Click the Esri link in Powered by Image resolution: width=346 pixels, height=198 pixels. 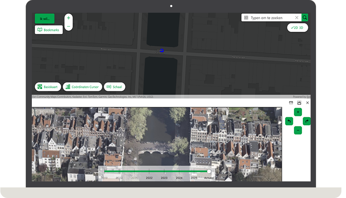click(x=308, y=97)
